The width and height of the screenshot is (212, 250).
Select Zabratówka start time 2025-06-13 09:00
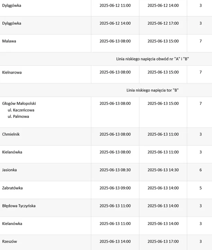click(115, 188)
